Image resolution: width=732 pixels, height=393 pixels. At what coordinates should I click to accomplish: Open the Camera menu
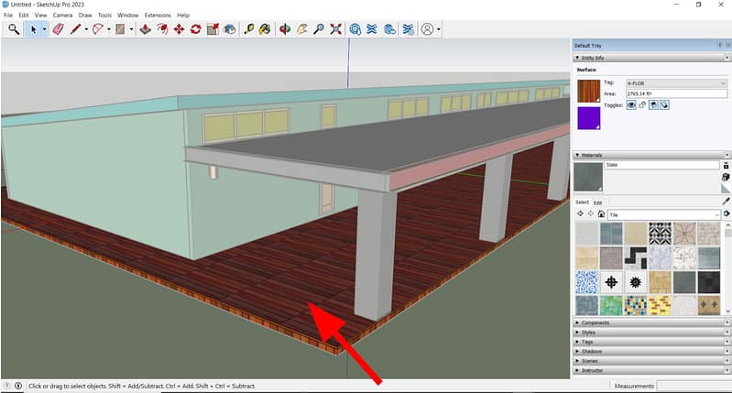62,16
